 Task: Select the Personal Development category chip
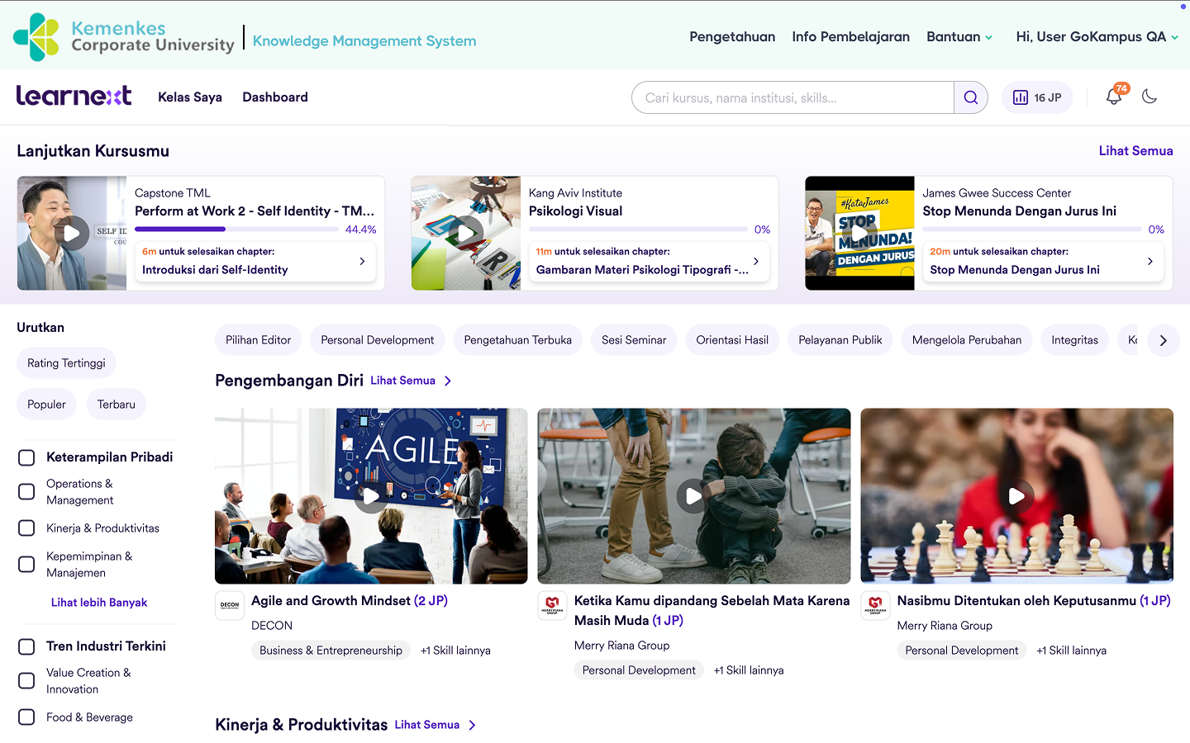coord(378,340)
